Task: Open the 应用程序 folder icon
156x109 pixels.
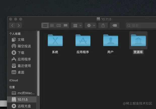Action: pyautogui.click(x=83, y=40)
